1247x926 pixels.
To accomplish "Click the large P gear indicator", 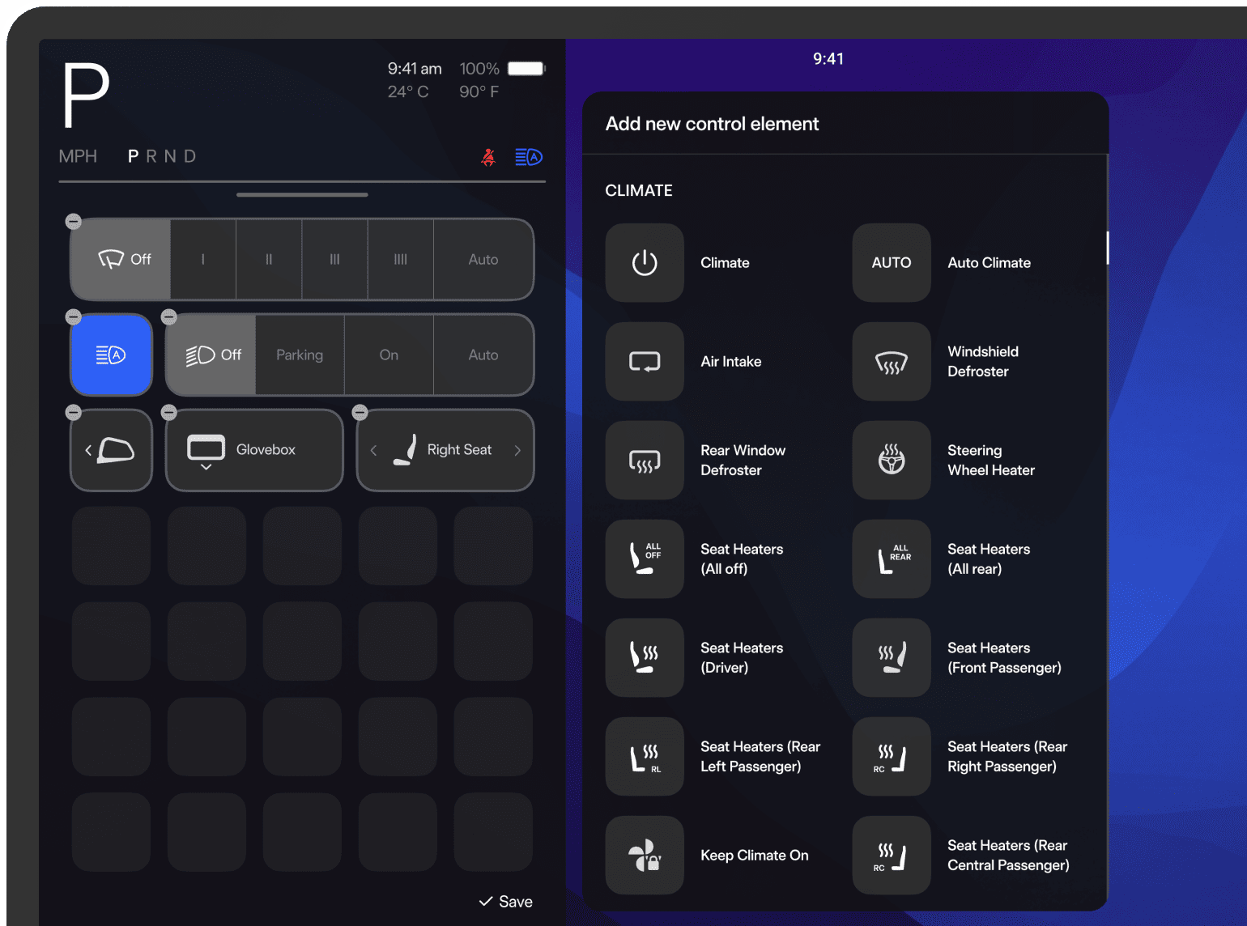I will tap(86, 96).
